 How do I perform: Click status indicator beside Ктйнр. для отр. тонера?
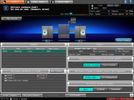point(3,80)
